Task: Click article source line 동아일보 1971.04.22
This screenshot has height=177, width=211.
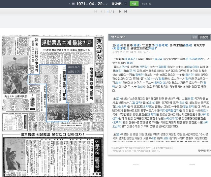Action: click(131, 52)
